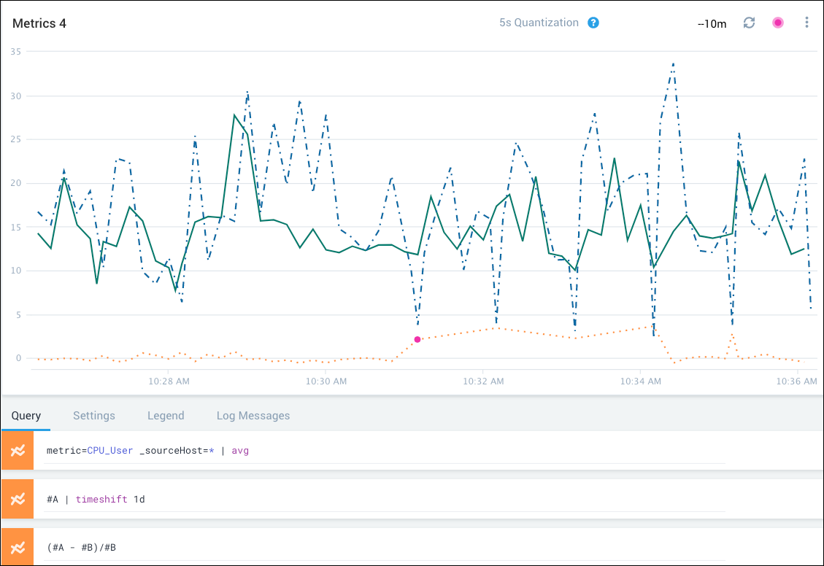Select the Query tab
The height and width of the screenshot is (566, 824).
pyautogui.click(x=26, y=416)
